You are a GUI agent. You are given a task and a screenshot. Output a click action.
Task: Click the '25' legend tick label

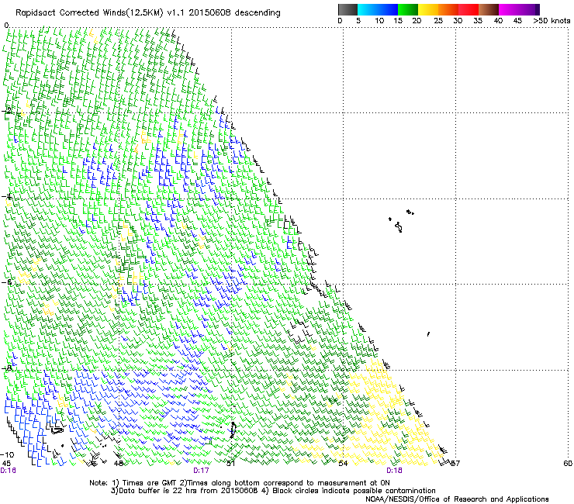point(438,21)
